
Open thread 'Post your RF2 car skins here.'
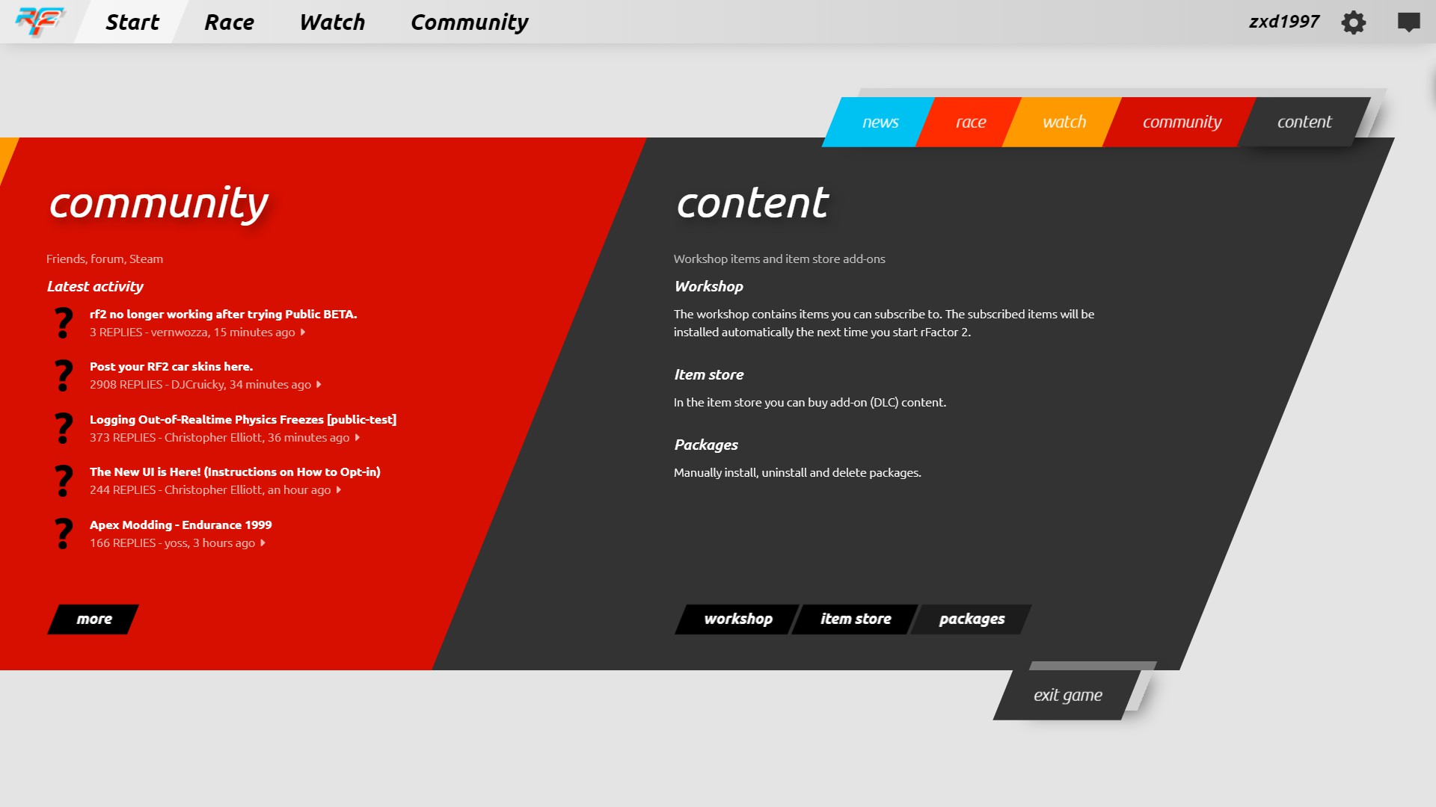[171, 367]
